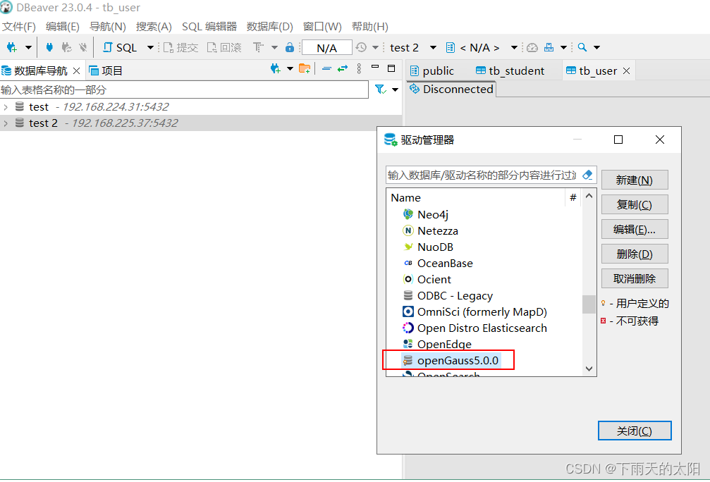This screenshot has height=482, width=710.
Task: Open SQL editor with the SQL button
Action: point(120,47)
